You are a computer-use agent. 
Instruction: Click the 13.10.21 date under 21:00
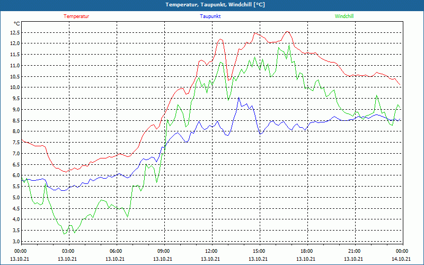(x=354, y=259)
